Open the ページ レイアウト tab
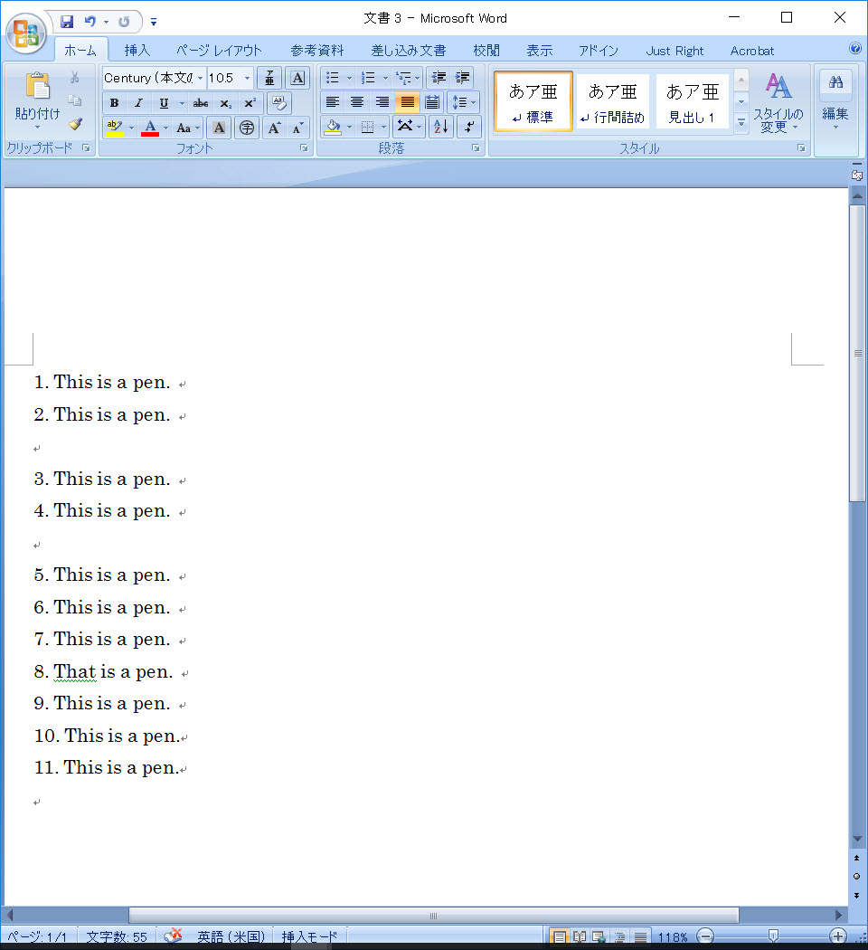 (x=219, y=51)
